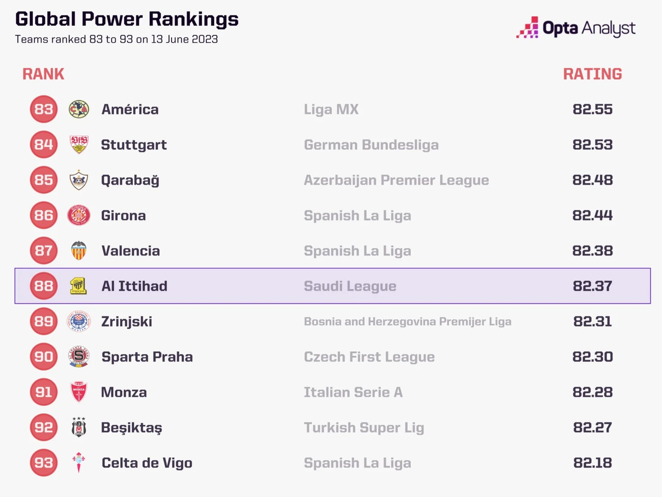Click the Girona club crest icon
This screenshot has height=497, width=662.
coord(79,215)
